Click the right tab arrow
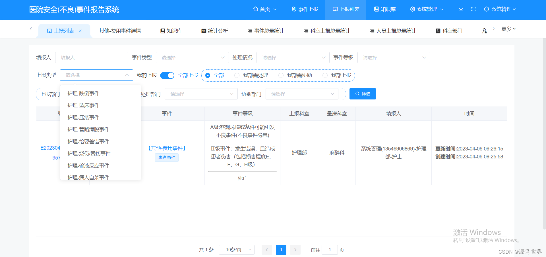Screen dimensions: 546x257 pos(494,29)
